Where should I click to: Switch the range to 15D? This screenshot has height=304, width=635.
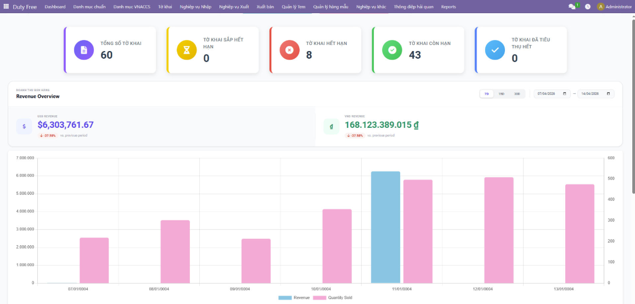coord(501,94)
